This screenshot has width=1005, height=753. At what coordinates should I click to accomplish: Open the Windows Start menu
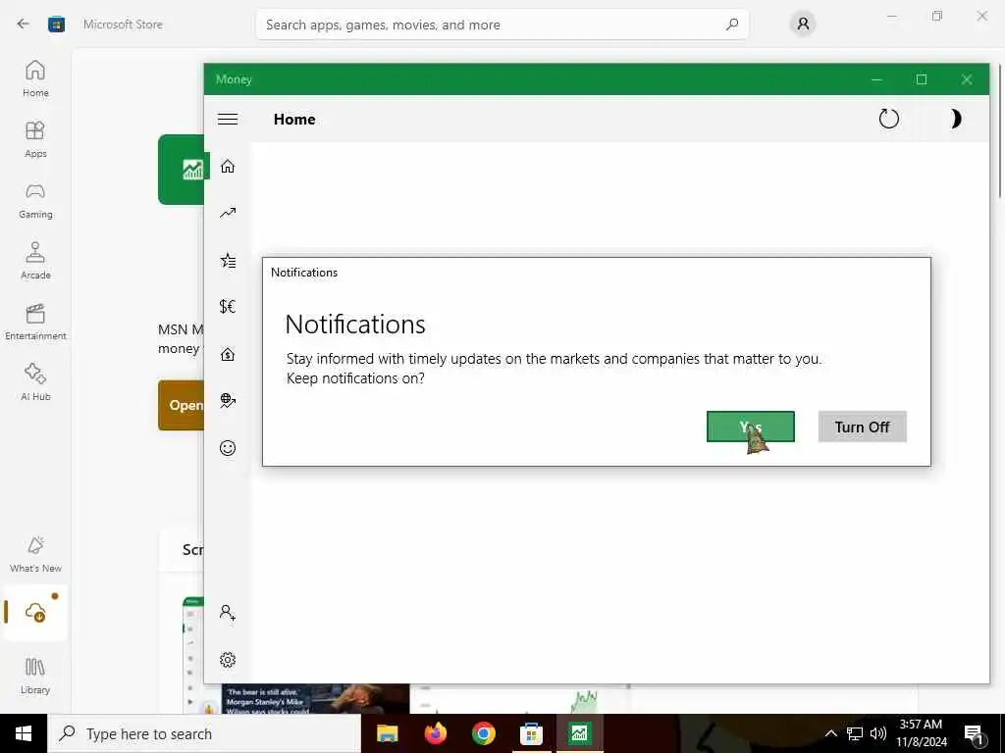click(x=24, y=733)
